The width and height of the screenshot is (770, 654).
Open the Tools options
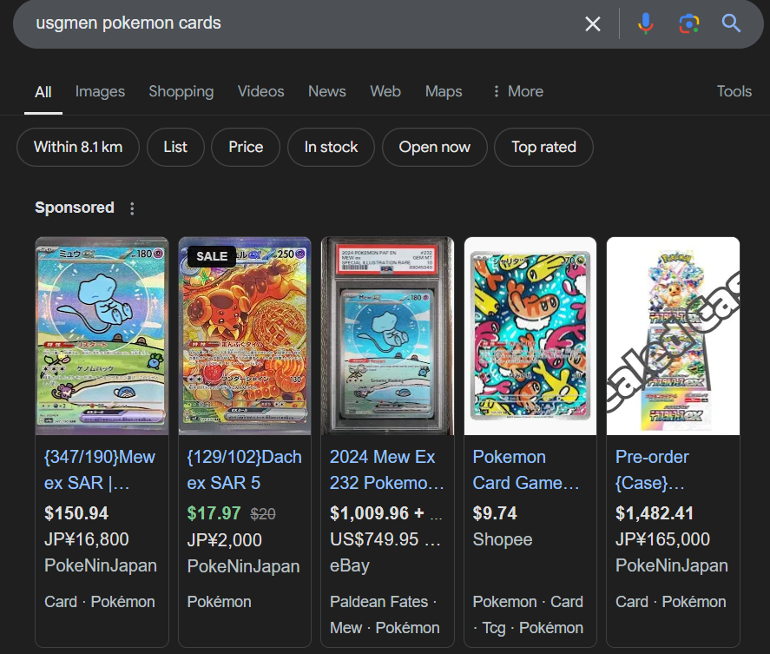pyautogui.click(x=734, y=91)
